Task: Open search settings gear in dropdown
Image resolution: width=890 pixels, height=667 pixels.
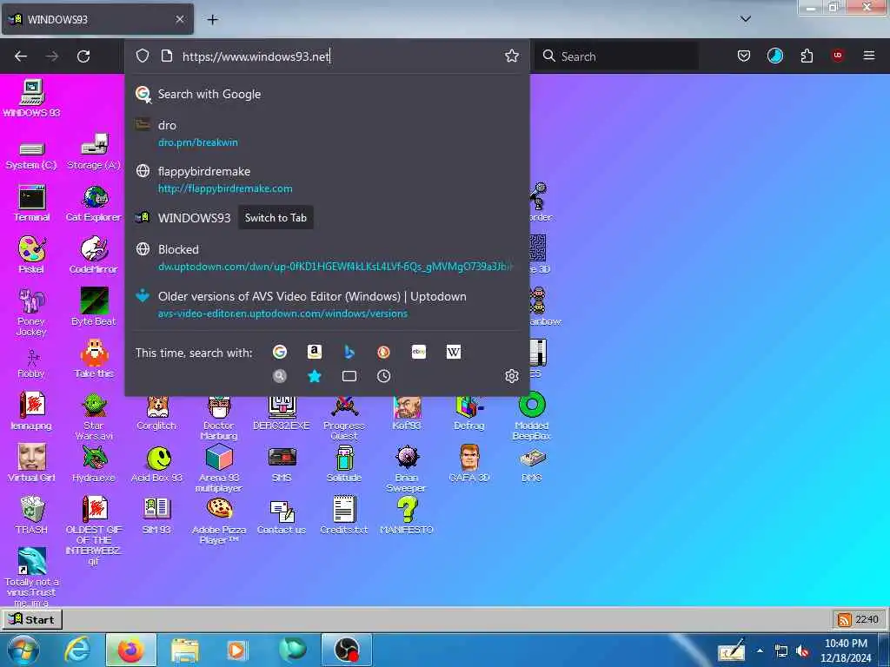Action: pyautogui.click(x=511, y=376)
